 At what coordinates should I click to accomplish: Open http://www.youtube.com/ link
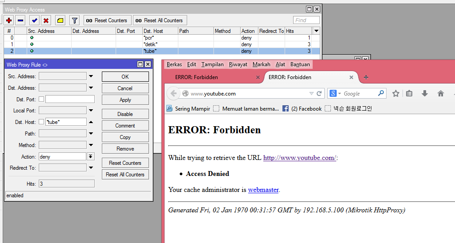299,158
